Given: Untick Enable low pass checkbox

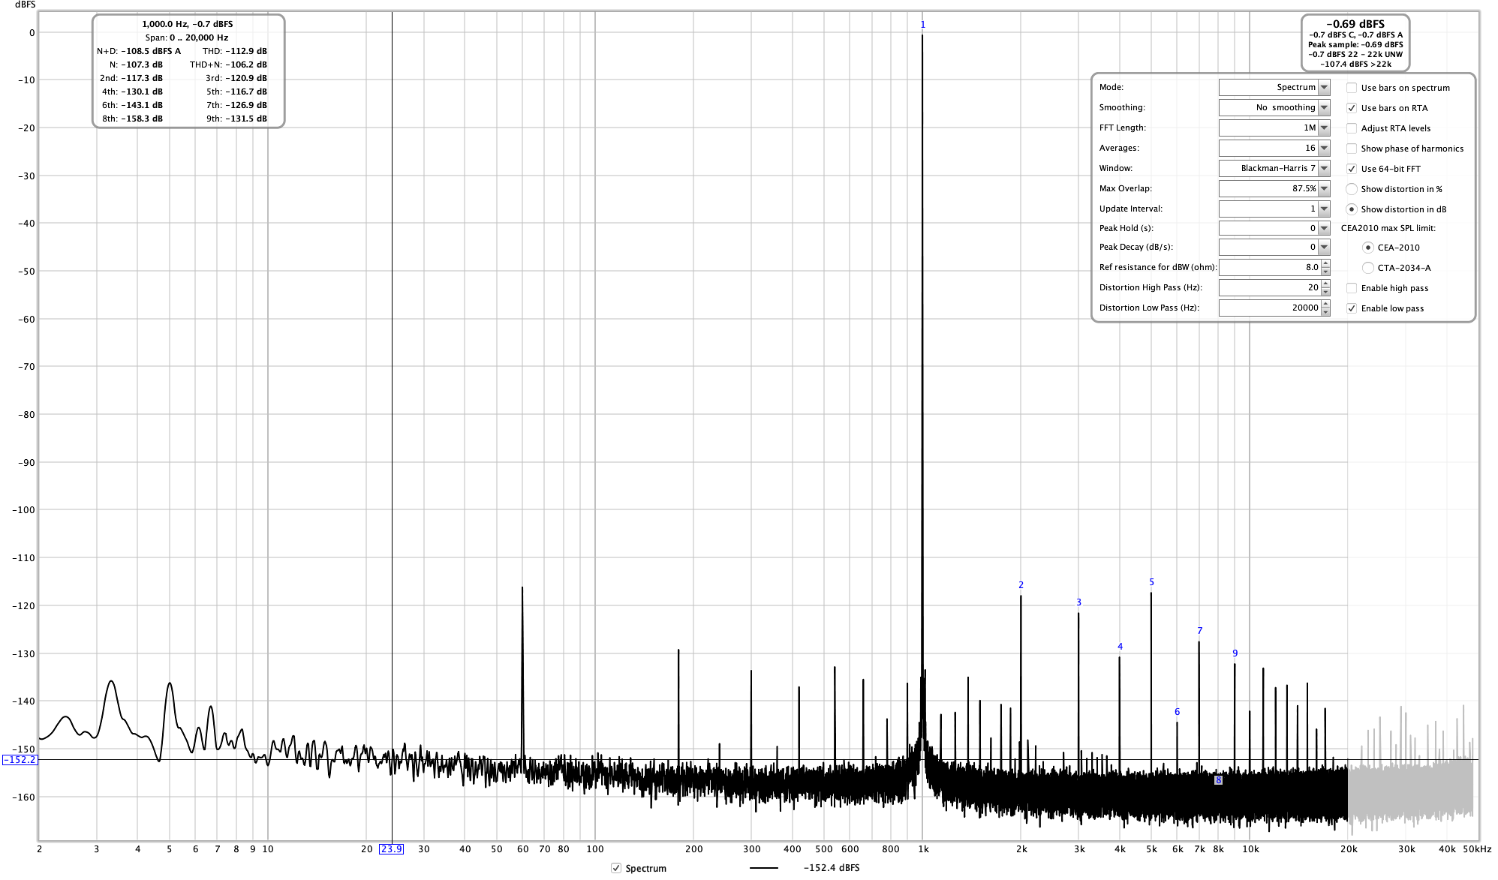Looking at the screenshot, I should pyautogui.click(x=1352, y=308).
